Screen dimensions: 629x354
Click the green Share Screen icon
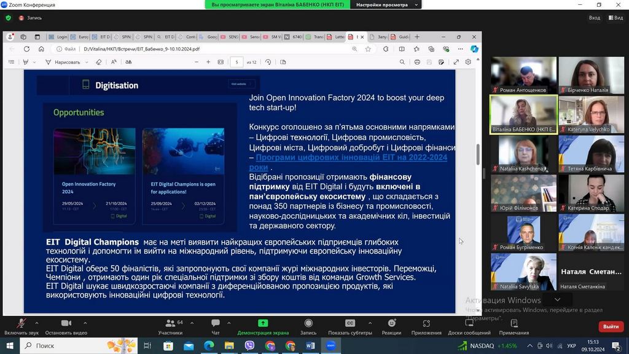click(x=263, y=323)
